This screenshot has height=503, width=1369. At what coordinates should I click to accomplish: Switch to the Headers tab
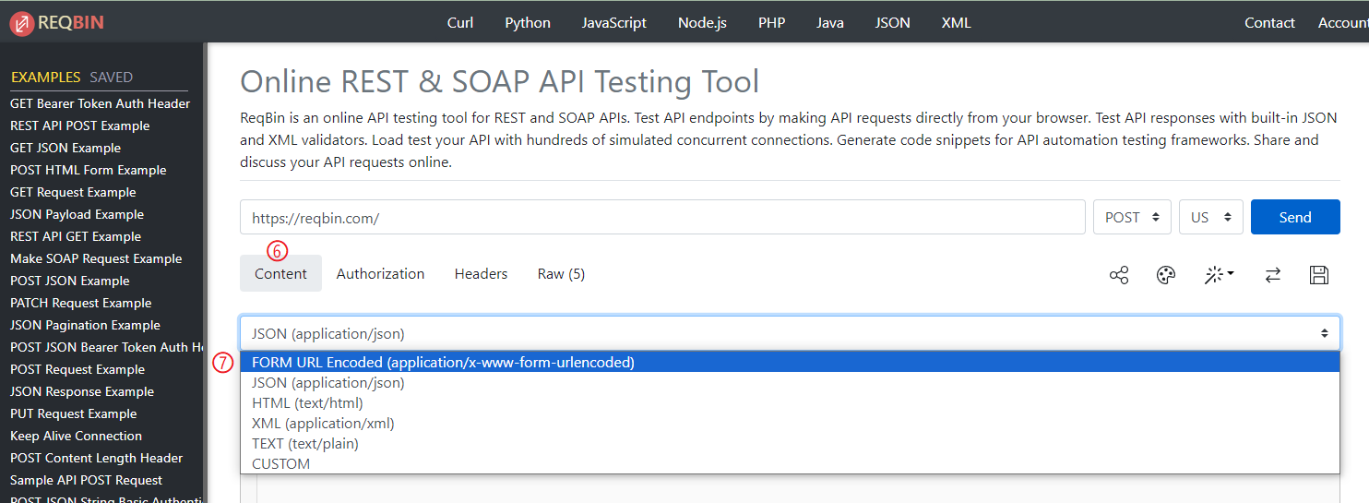(x=481, y=273)
